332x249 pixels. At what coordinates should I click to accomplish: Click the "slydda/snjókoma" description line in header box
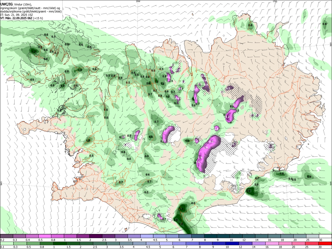(x=31, y=11)
